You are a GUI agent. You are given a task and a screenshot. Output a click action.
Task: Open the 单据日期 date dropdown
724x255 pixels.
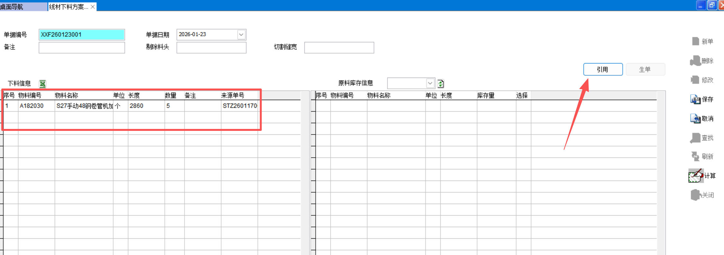click(x=241, y=35)
